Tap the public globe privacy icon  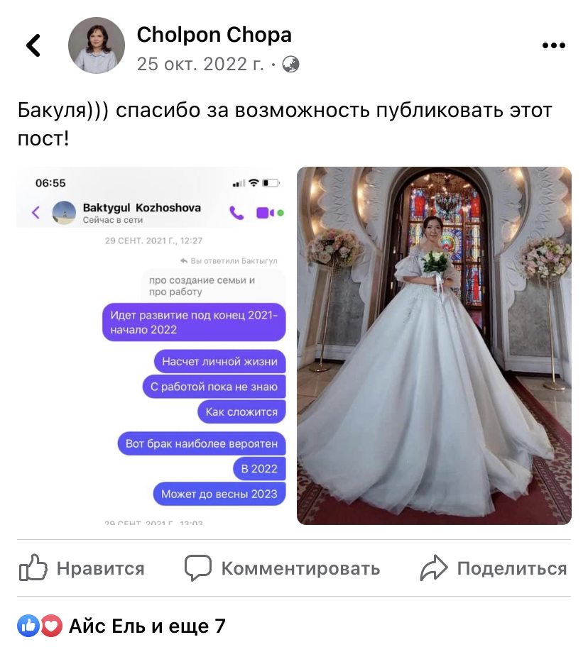[290, 65]
